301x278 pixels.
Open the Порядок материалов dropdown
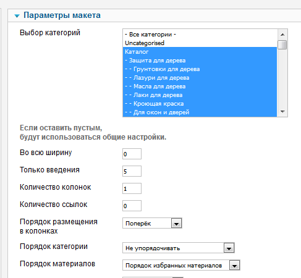(x=181, y=265)
